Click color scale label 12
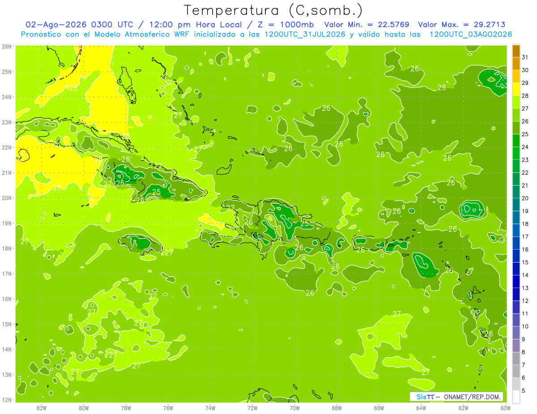Screen dimensions: 537x414 coord(525,301)
